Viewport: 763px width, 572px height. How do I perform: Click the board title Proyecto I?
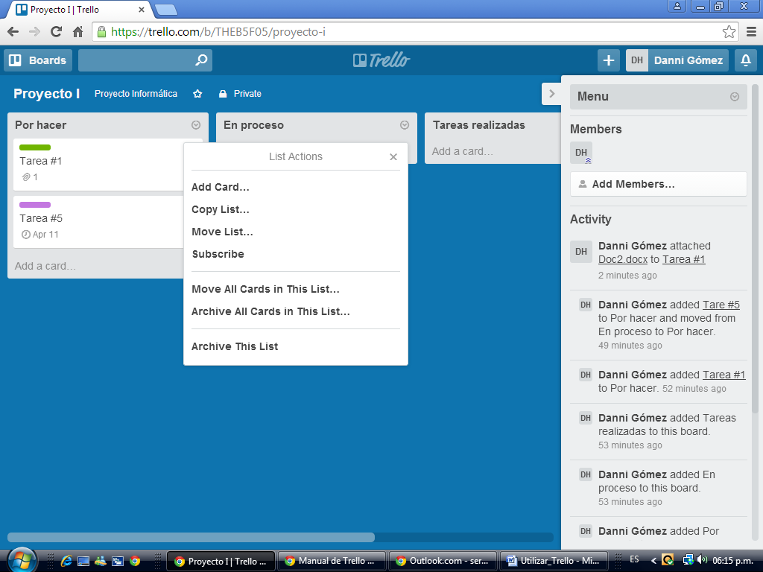(x=46, y=93)
